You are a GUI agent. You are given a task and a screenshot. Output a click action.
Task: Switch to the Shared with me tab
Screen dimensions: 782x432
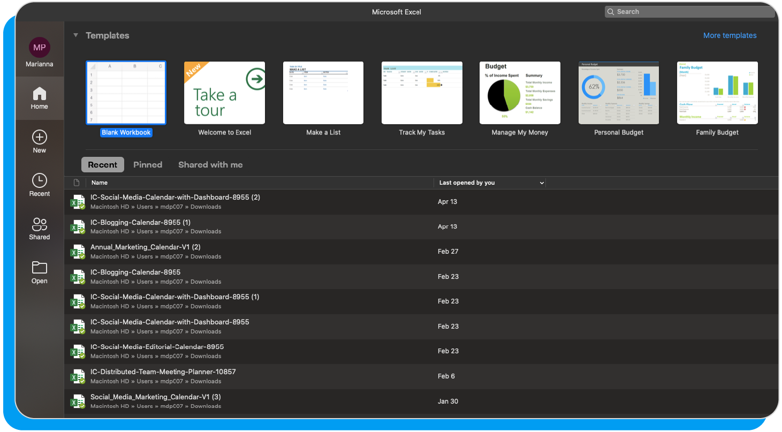(x=210, y=165)
